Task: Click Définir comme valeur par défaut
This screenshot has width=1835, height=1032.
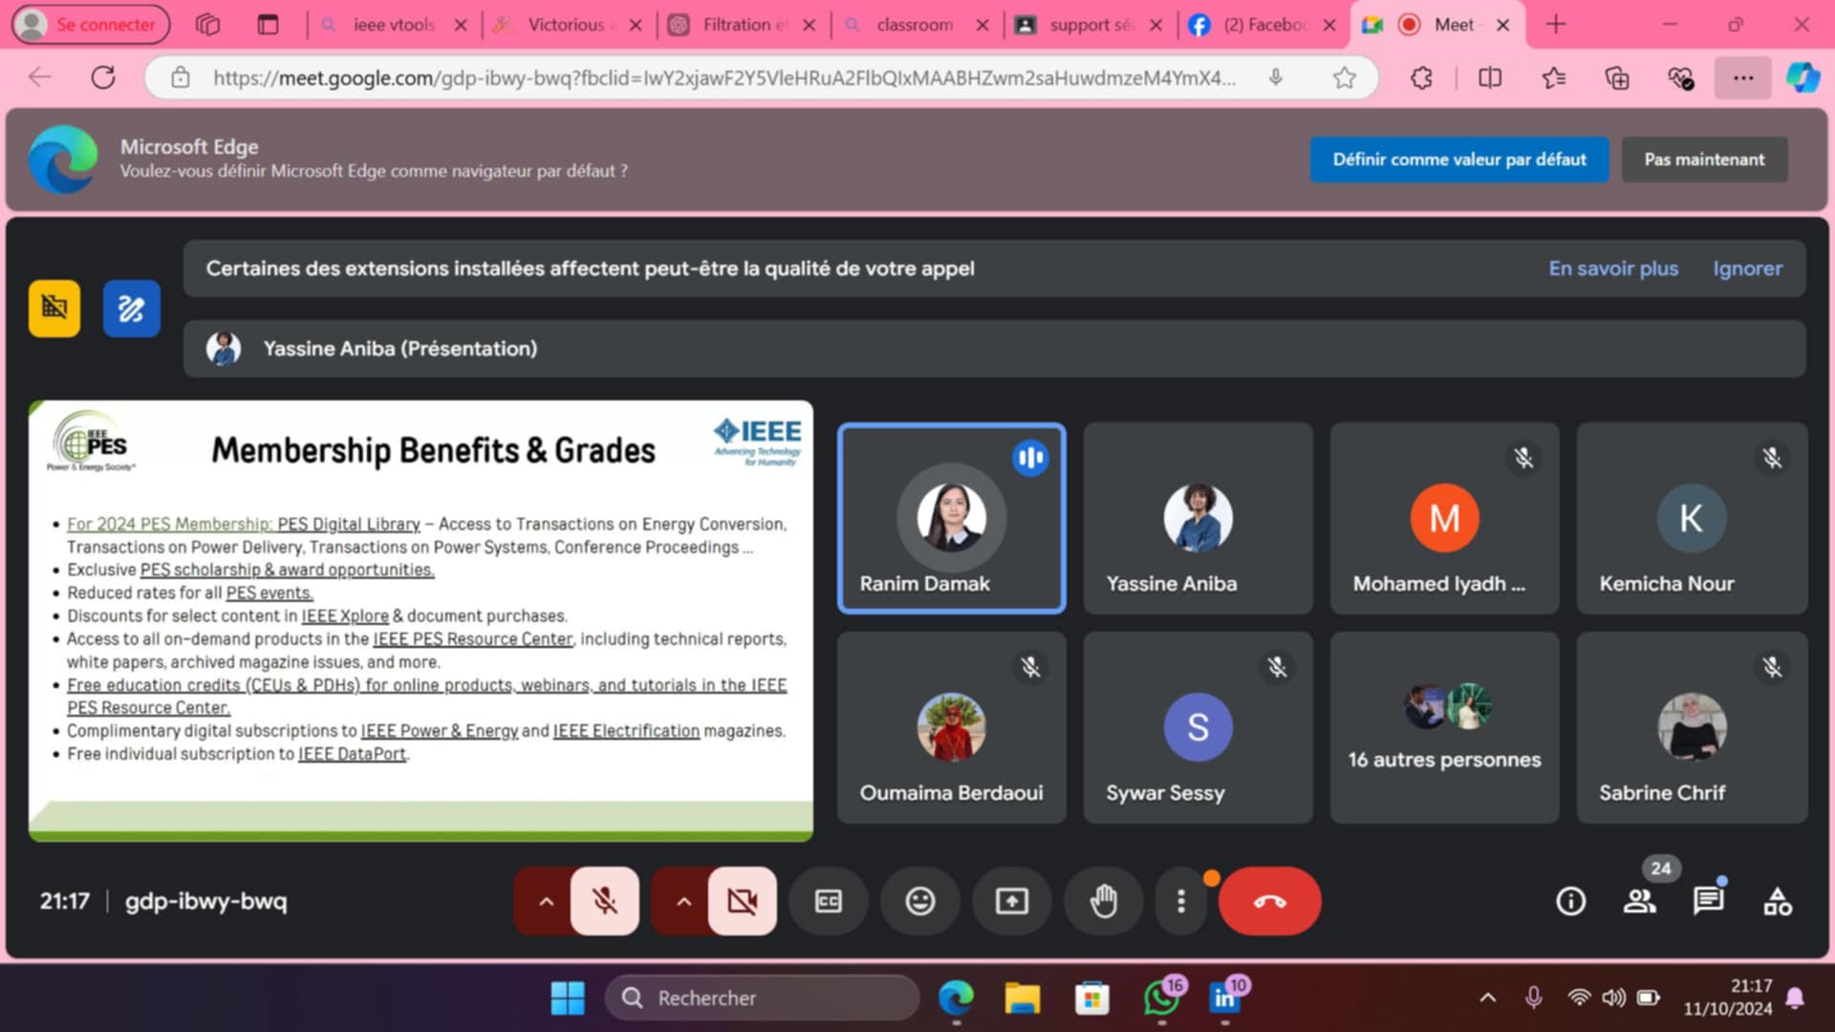Action: [x=1459, y=160]
